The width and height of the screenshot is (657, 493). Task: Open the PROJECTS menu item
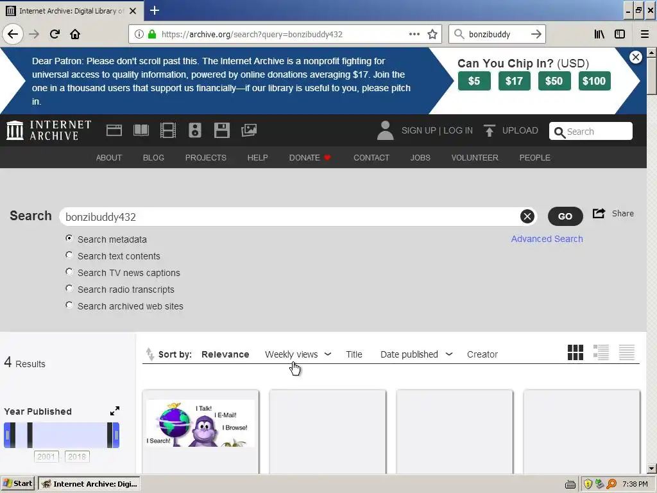(x=206, y=158)
